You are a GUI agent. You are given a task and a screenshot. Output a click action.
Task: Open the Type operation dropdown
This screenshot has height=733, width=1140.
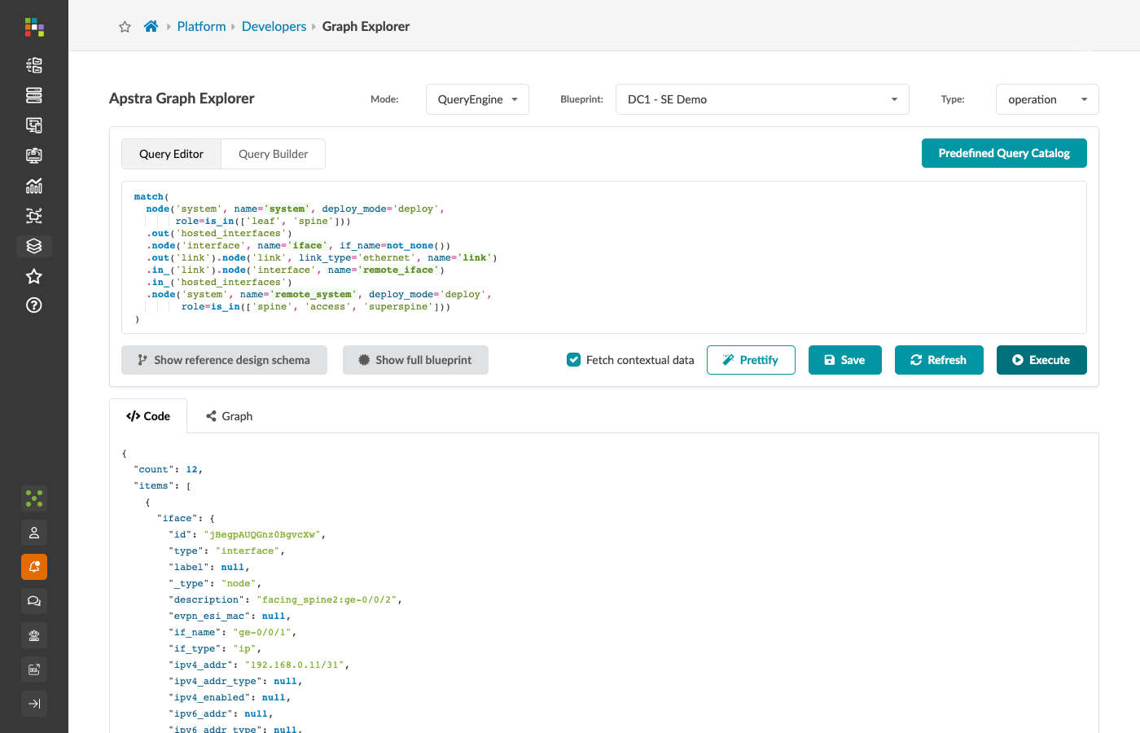point(1047,99)
